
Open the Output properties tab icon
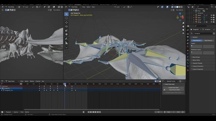tap(188, 37)
